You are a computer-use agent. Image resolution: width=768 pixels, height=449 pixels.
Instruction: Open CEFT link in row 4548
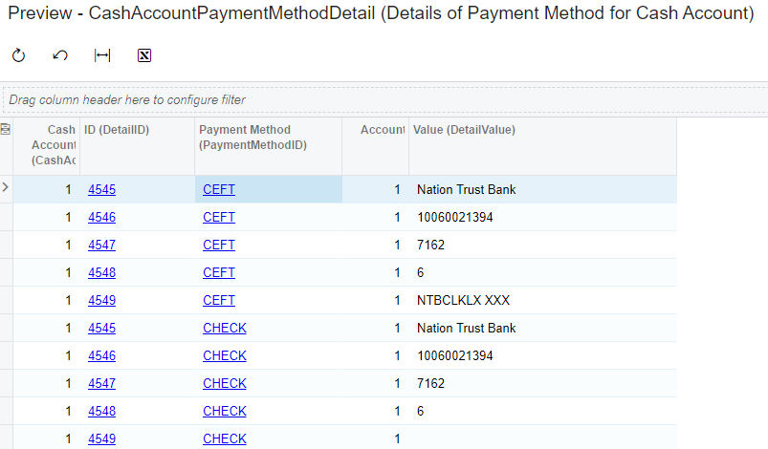tap(219, 272)
